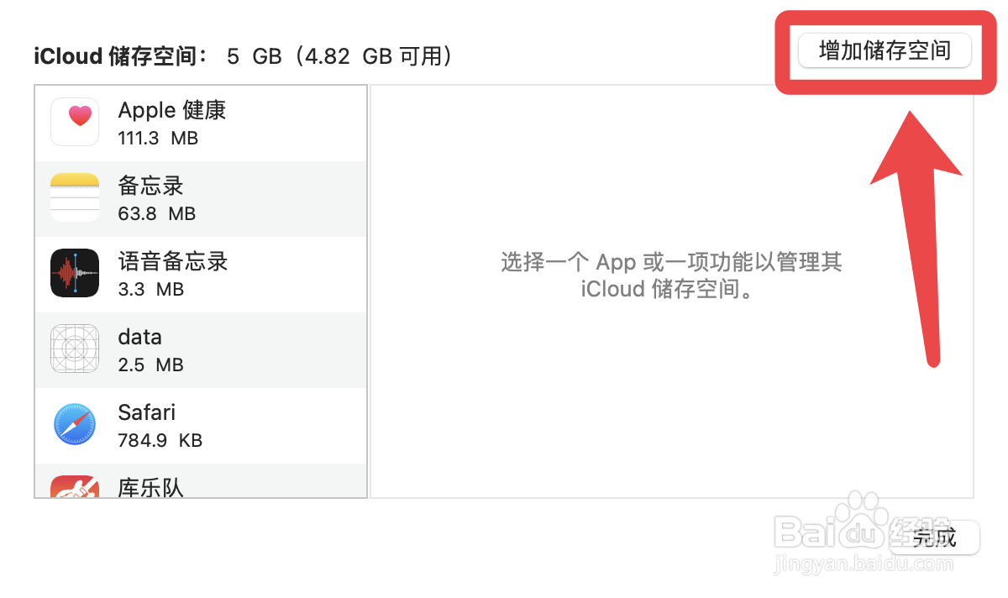Select the data entry name
This screenshot has width=1008, height=598.
(x=140, y=337)
